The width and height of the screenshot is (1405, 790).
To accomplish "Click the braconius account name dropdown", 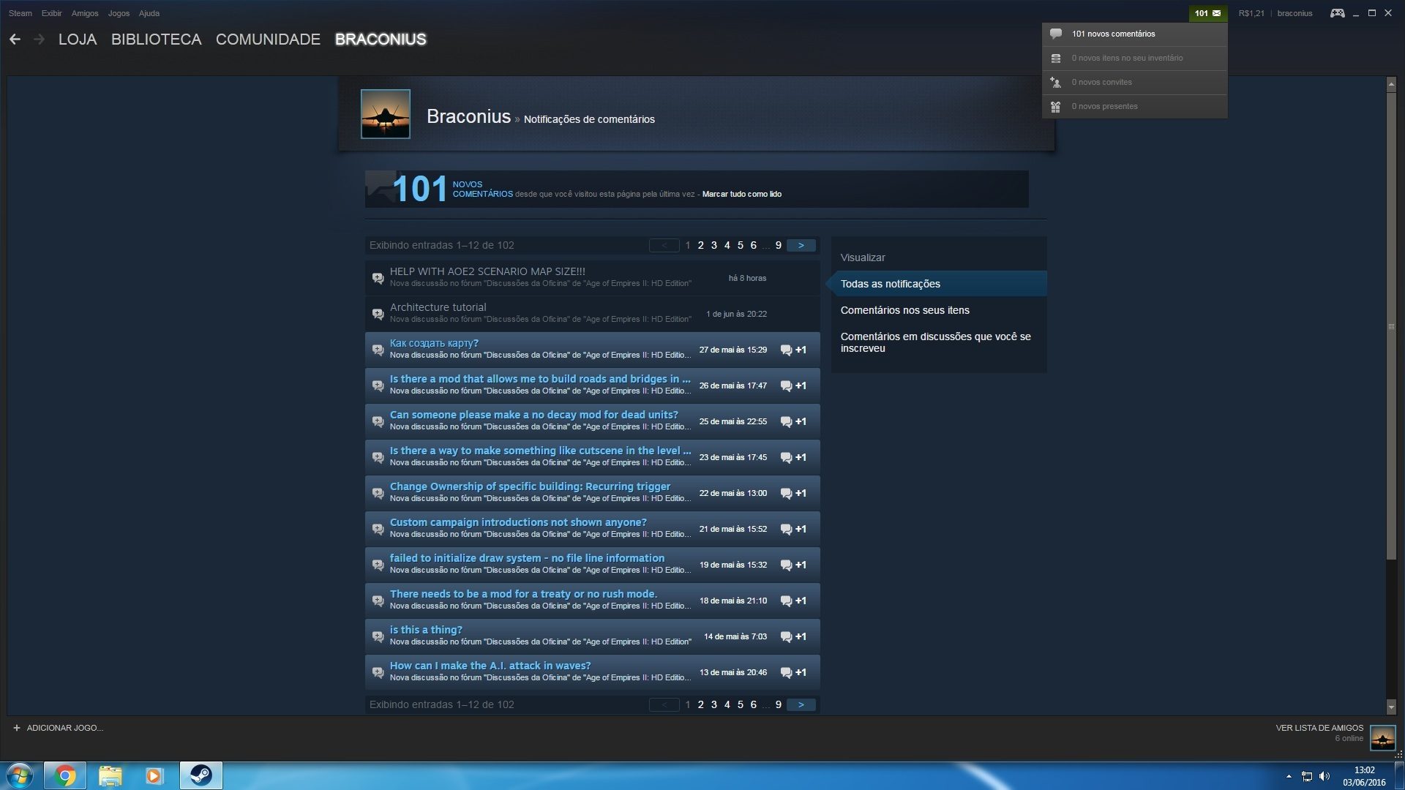I will (1295, 13).
